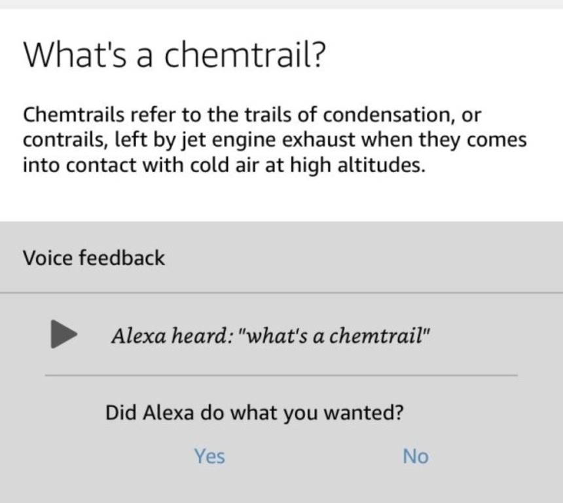This screenshot has height=503, width=563.
Task: Tap the word "feedback" in the section header
Action: 122,258
